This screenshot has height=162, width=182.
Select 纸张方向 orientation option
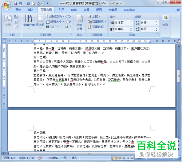[x=55, y=16]
